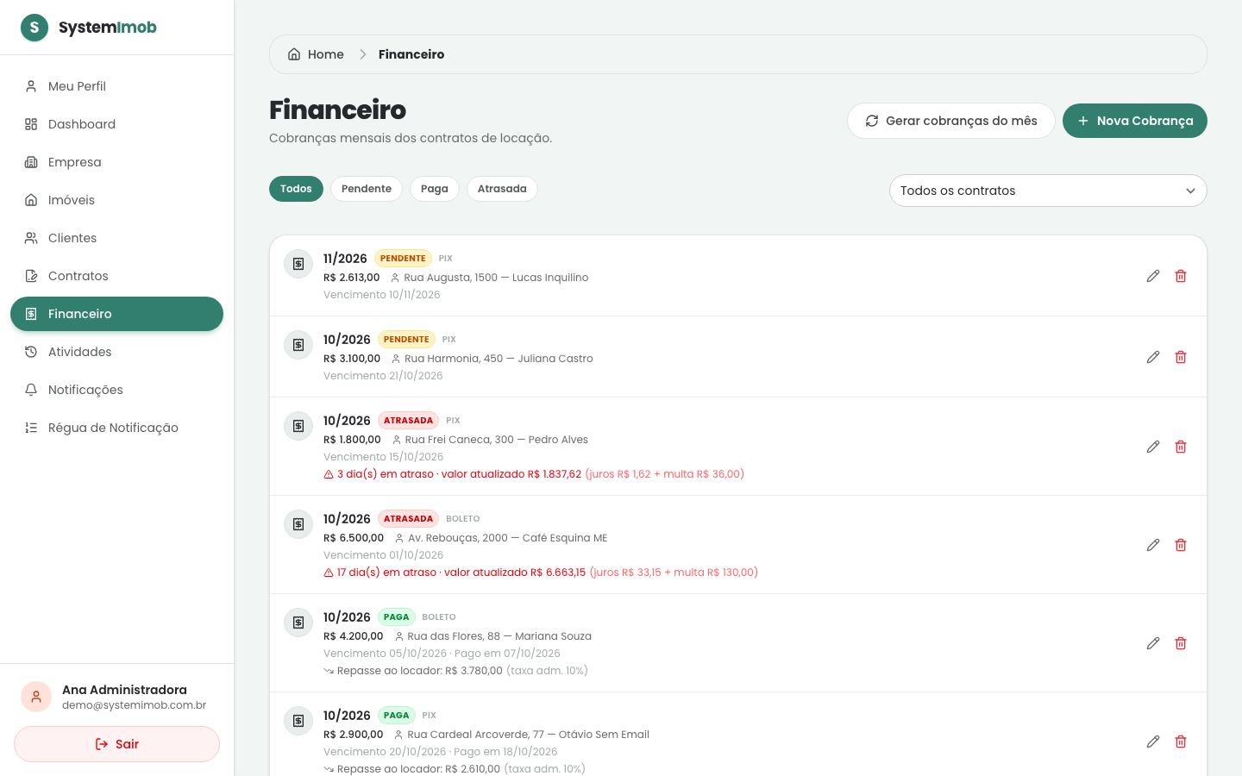
Task: Click 'Repasse ao locador: R$ 3.780,00' text
Action: 420,671
